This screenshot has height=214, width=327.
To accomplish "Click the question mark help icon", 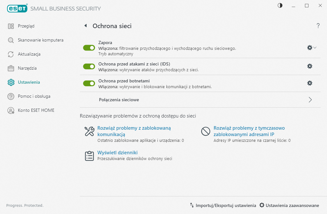I will tap(318, 26).
